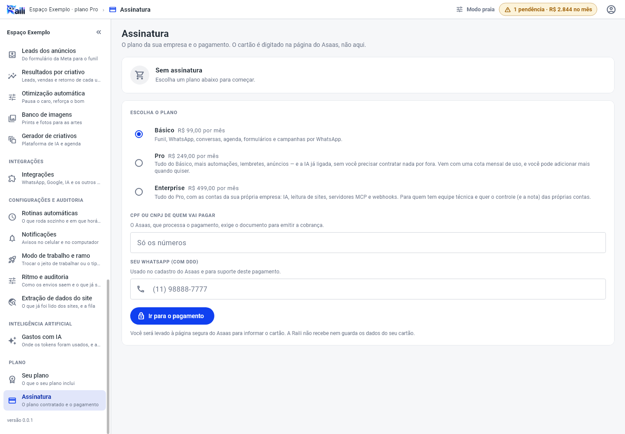Click the Assinatura breadcrumb card icon

tap(113, 10)
